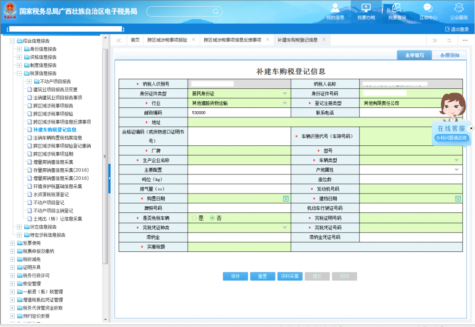
Task: Open calendar picker for 购置日期
Action: [286, 198]
